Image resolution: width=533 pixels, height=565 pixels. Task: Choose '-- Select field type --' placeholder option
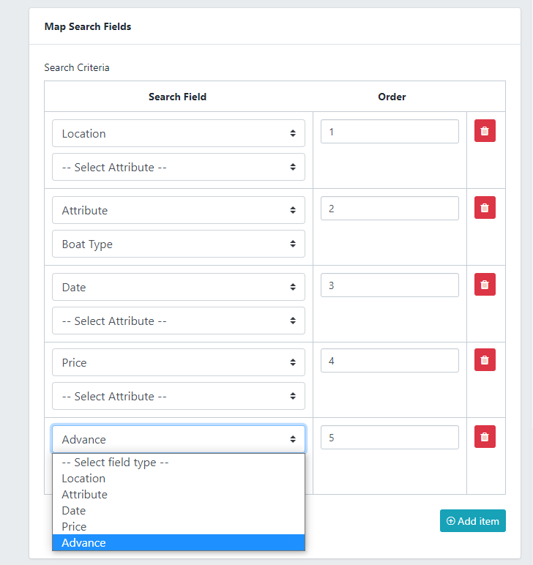pos(115,463)
